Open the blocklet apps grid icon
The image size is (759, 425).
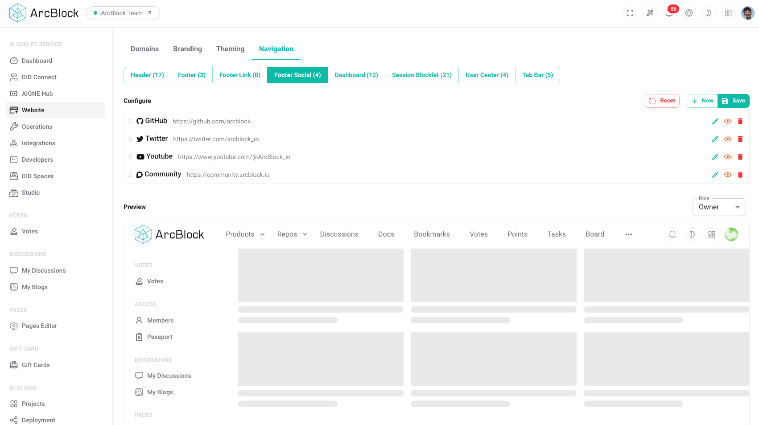(x=728, y=13)
